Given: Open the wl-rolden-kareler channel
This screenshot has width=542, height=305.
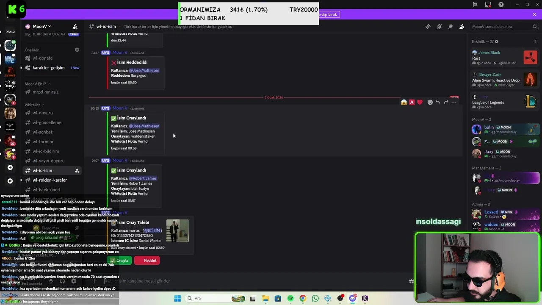Looking at the screenshot, I should pos(50,180).
